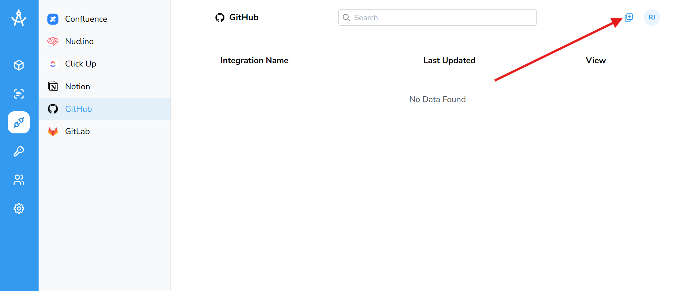The height and width of the screenshot is (291, 697).
Task: Click the RJ profile avatar
Action: (x=651, y=17)
